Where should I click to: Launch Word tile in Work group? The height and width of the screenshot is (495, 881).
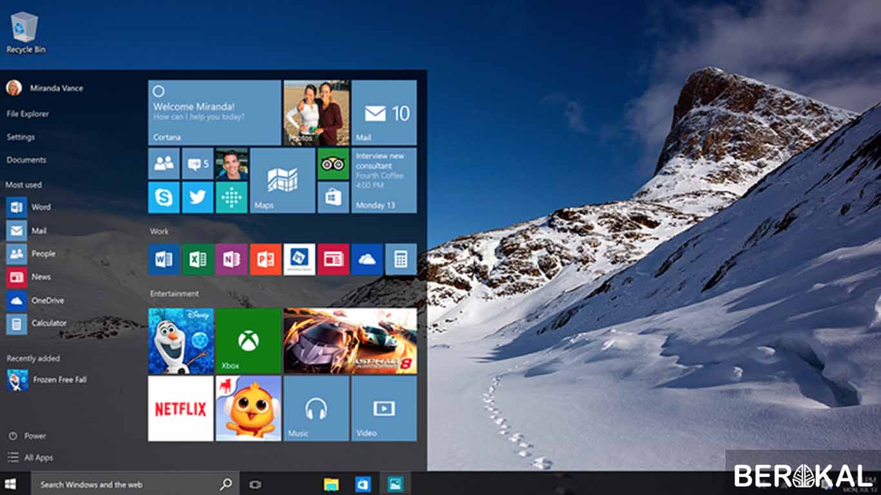[x=164, y=259]
